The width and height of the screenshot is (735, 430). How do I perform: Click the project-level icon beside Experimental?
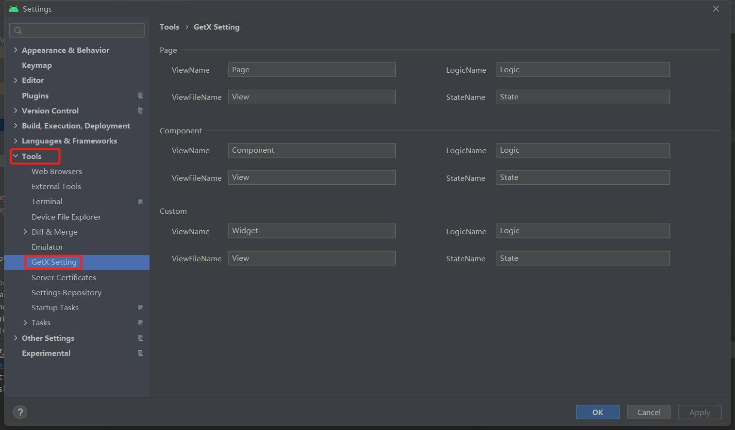coord(141,353)
